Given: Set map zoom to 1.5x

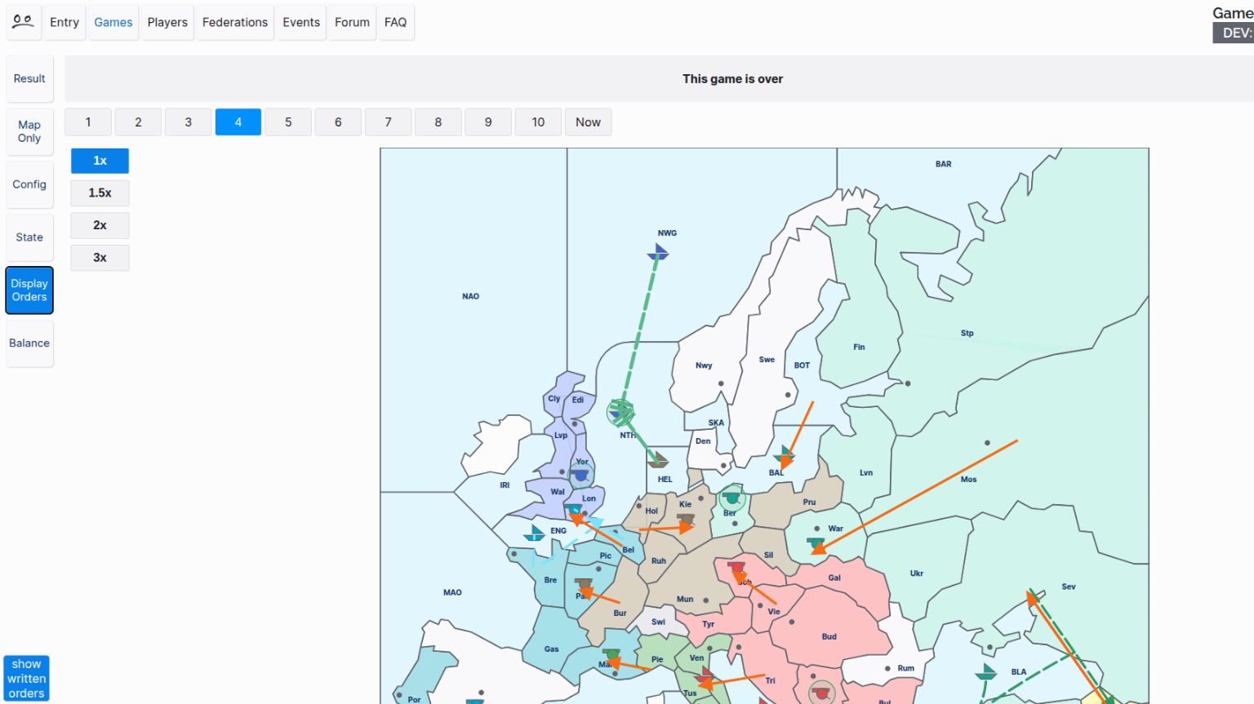Looking at the screenshot, I should [100, 193].
